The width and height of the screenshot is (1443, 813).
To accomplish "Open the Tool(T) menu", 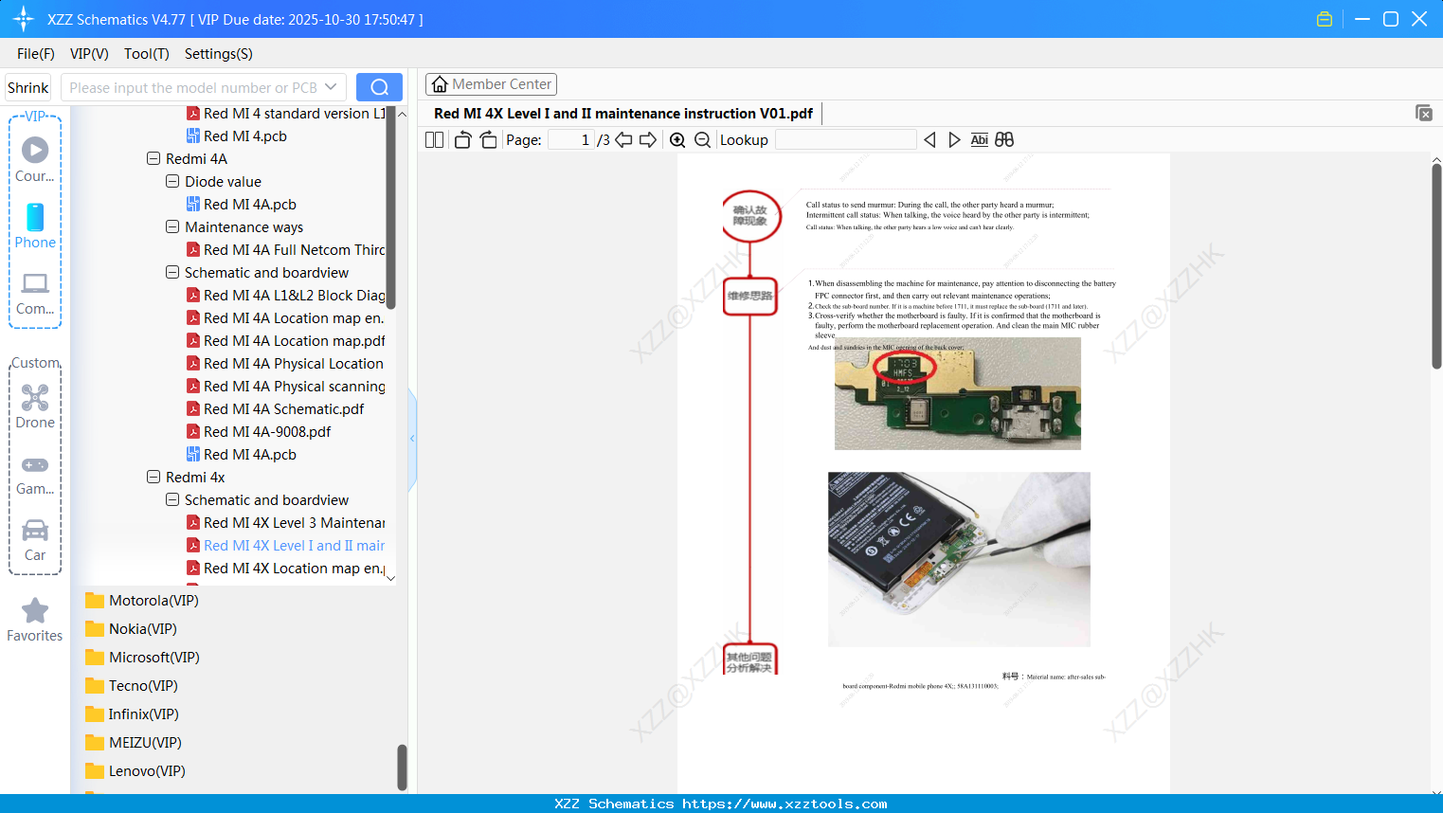I will 146,54.
